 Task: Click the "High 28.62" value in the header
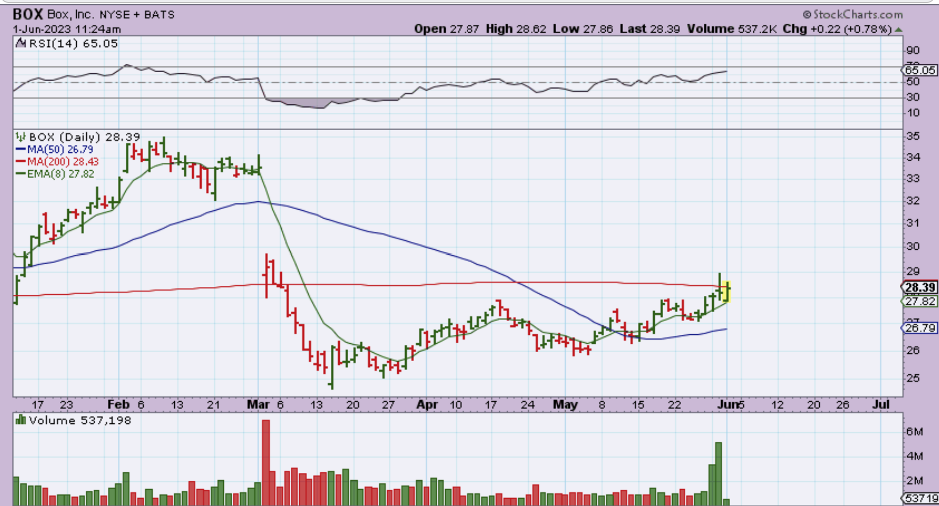[516, 29]
